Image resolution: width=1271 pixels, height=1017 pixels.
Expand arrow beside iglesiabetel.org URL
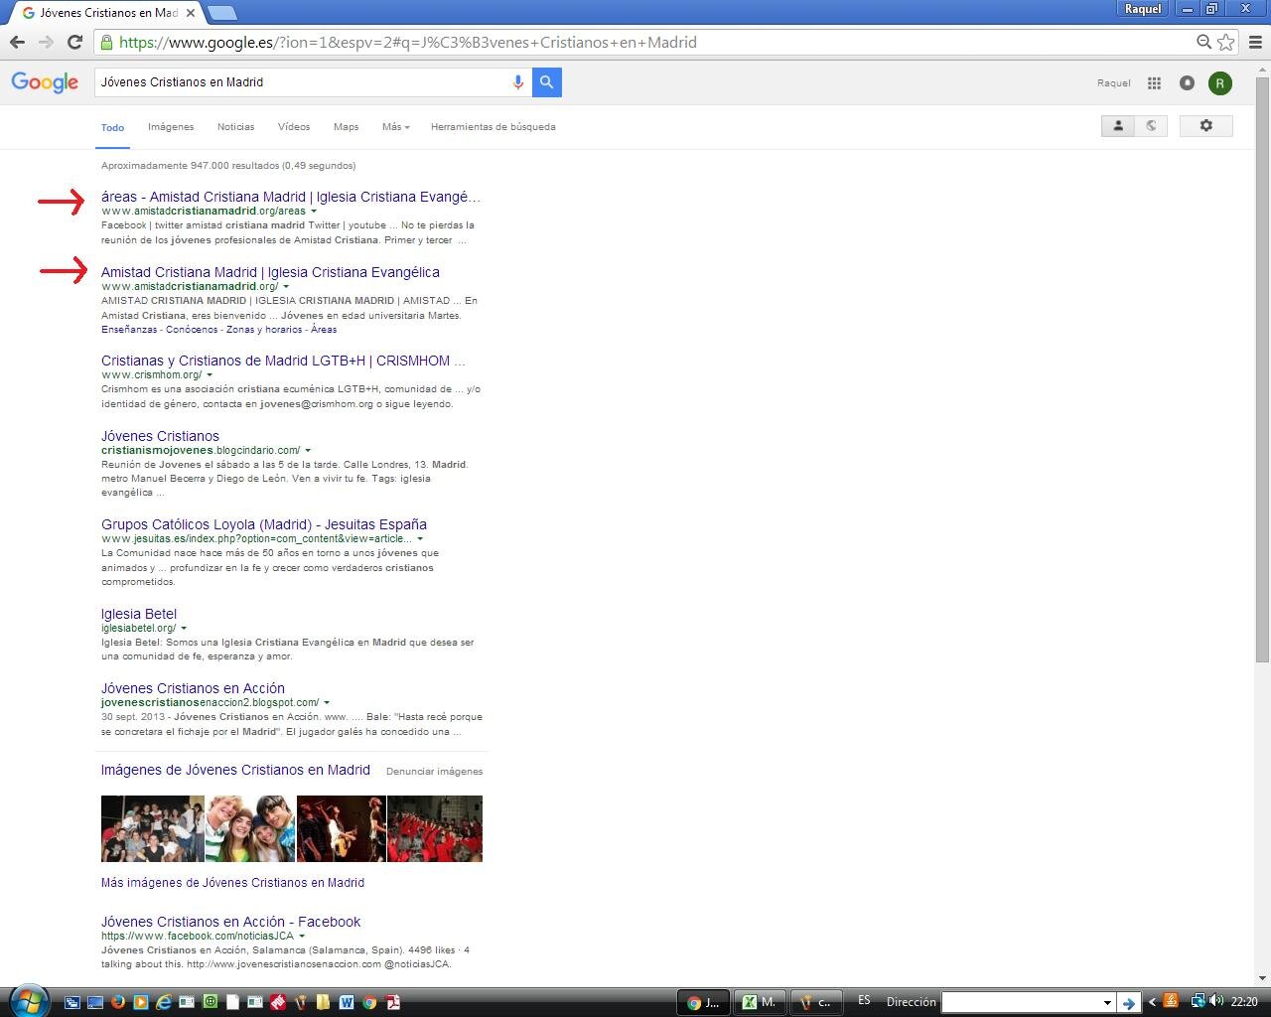[x=184, y=628]
